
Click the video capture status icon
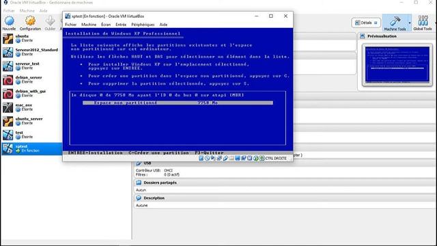tap(244, 158)
